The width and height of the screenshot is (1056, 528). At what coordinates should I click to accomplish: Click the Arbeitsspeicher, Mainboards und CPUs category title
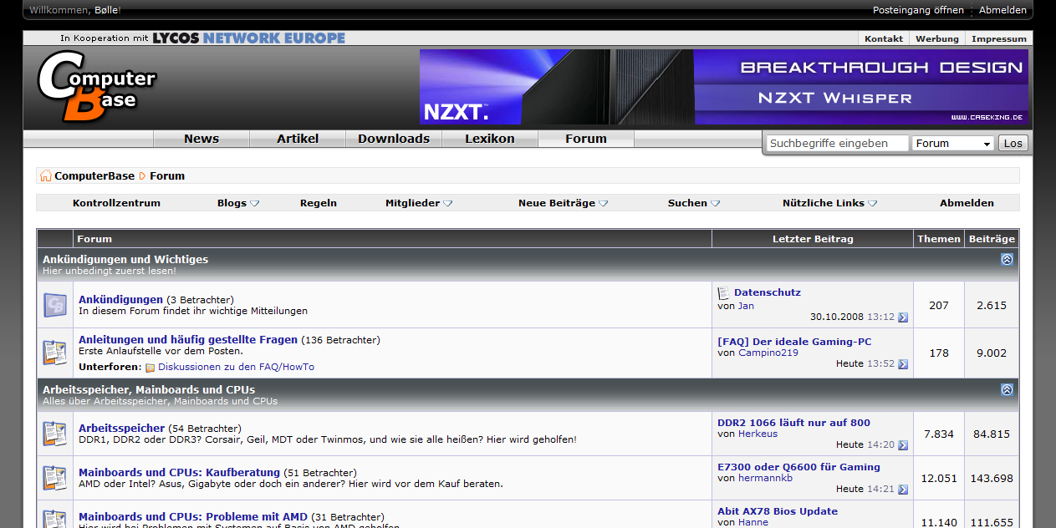pyautogui.click(x=149, y=390)
